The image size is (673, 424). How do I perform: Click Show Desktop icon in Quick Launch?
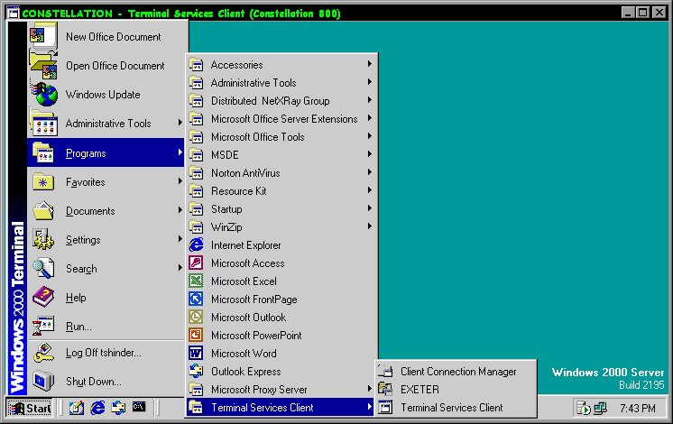pyautogui.click(x=77, y=408)
